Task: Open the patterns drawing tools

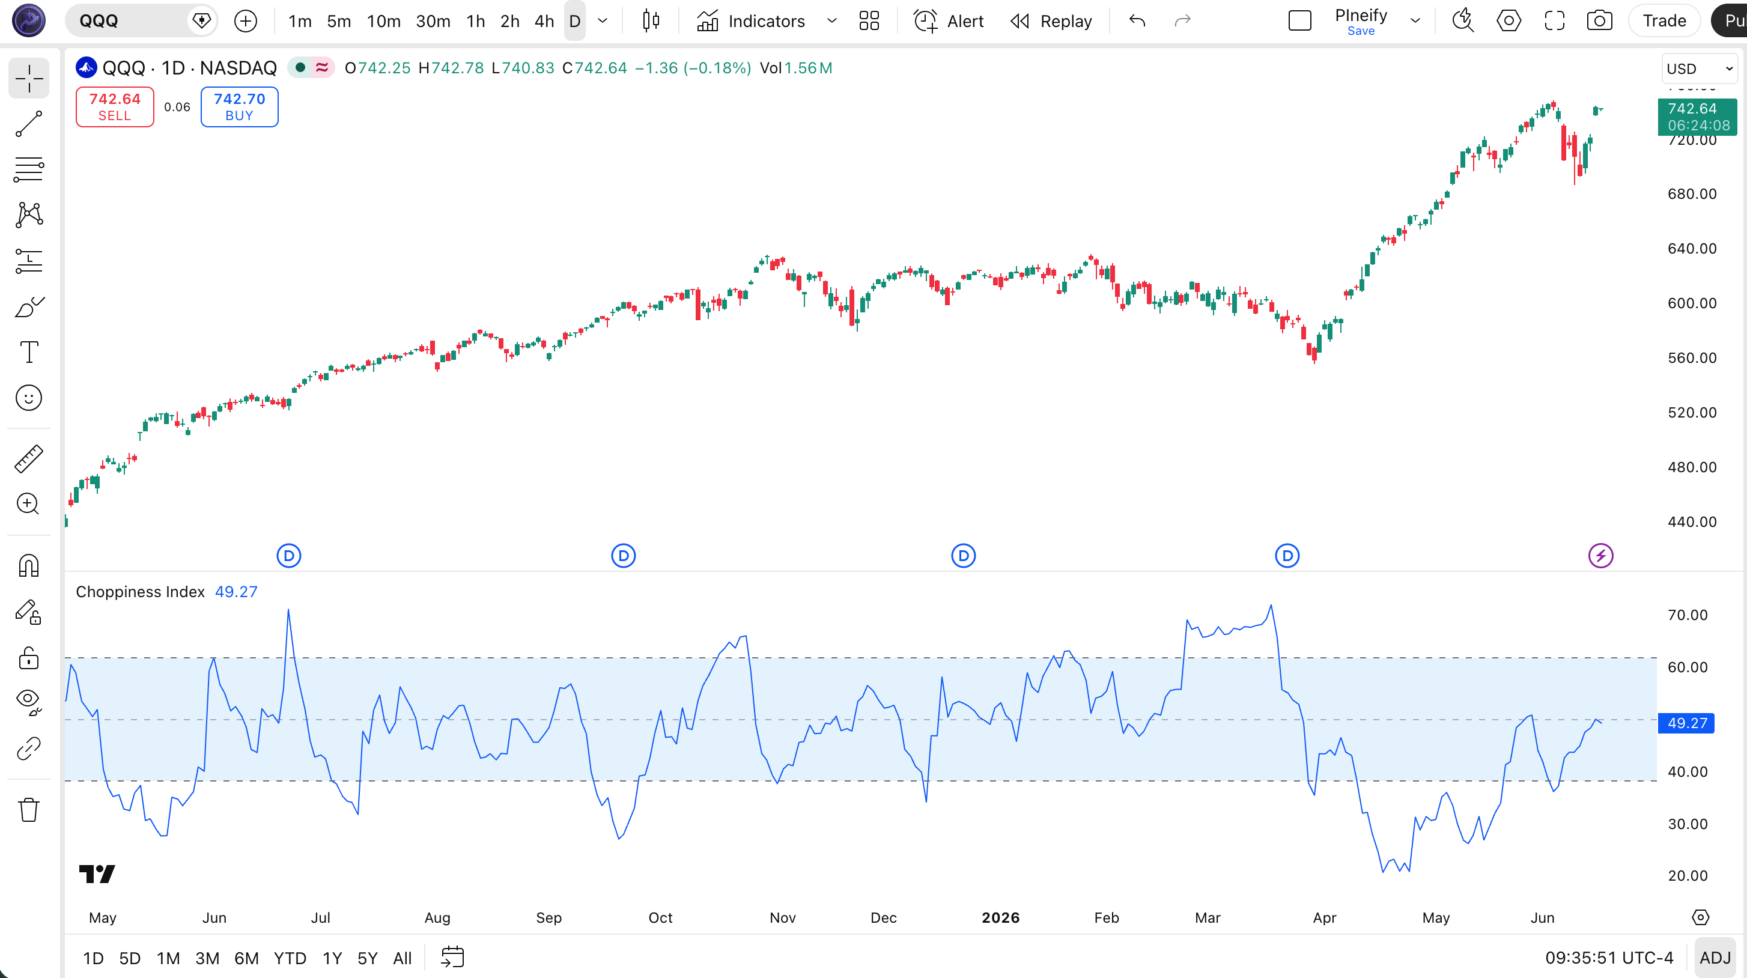Action: 28,215
